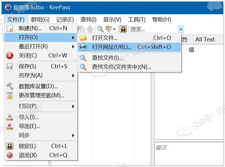The height and width of the screenshot is (167, 225).
Task: Choose 查找文件(文件夹中)(N)... in the submenu
Action: coord(129,67)
